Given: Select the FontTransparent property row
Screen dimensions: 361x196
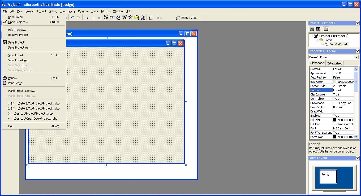Looking at the screenshot, I should (x=332, y=133).
